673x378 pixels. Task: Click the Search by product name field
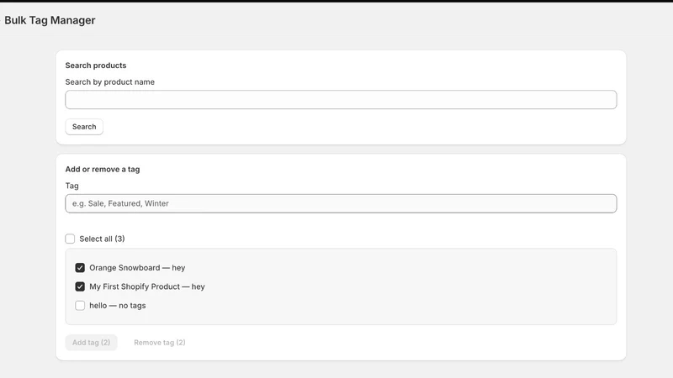tap(341, 99)
